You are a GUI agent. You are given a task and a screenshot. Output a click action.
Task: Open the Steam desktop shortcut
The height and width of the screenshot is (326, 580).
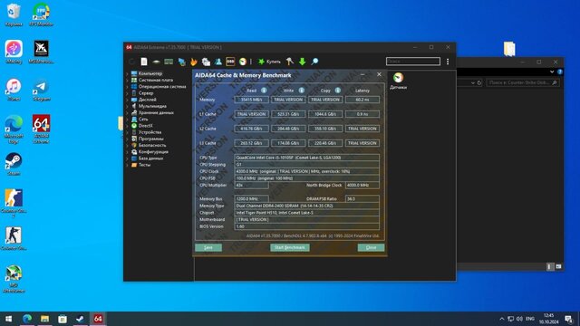click(x=14, y=164)
